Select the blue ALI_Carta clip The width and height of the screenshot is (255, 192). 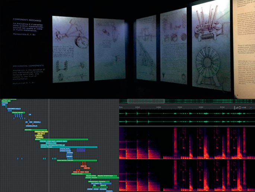coord(101,183)
